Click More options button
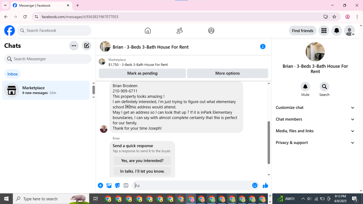363x204 pixels. pos(227,73)
